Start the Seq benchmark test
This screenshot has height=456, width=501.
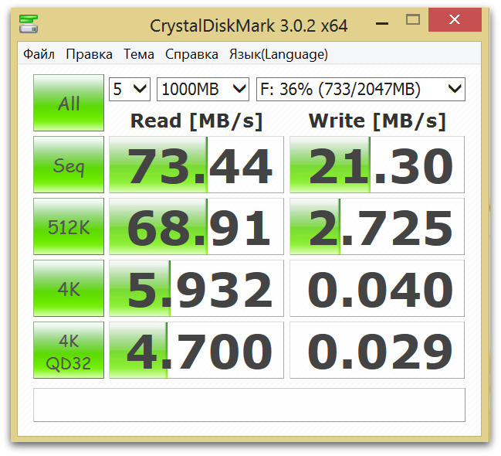point(69,165)
